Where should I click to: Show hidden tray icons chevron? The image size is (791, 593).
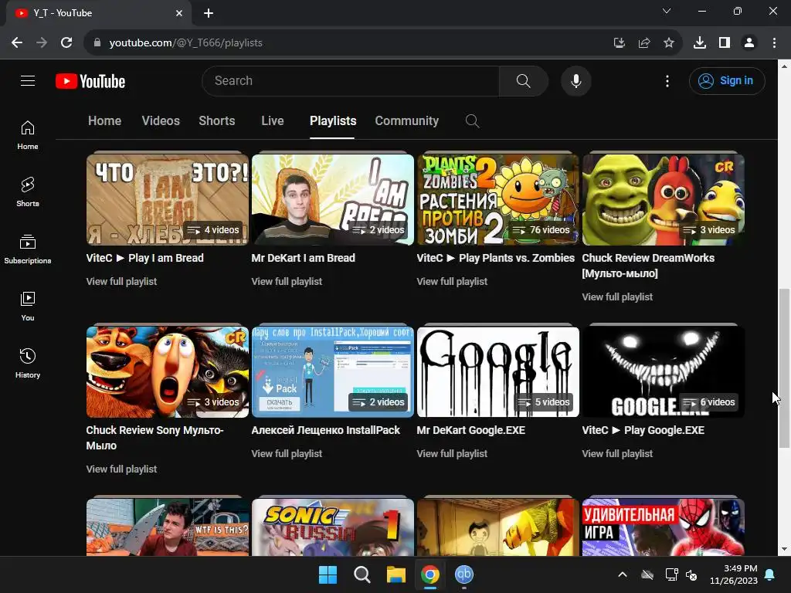(x=623, y=574)
